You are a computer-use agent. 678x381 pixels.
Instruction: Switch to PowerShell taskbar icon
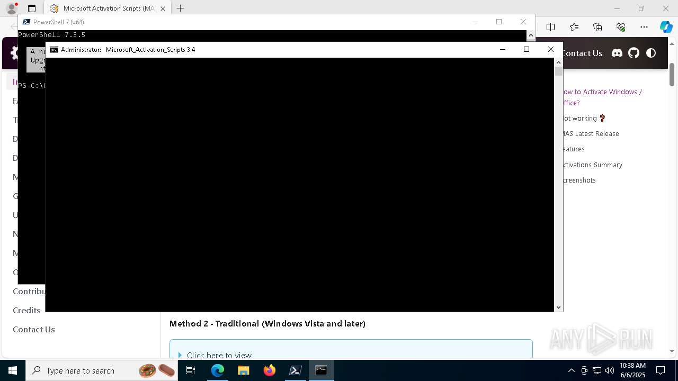click(x=296, y=370)
